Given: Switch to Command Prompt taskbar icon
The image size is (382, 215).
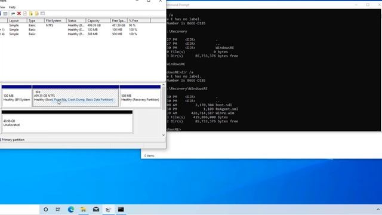Looking at the screenshot, I should (121, 210).
